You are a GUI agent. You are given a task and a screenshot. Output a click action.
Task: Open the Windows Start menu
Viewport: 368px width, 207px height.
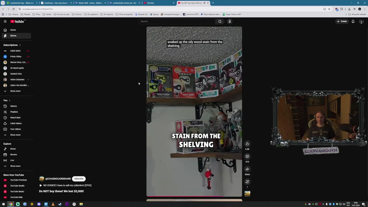point(3,204)
